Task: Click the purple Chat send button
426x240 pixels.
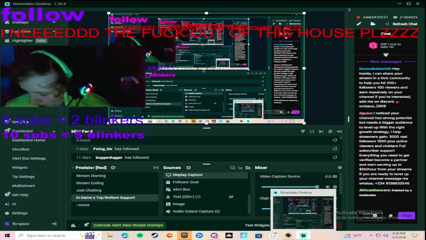Action: click(x=406, y=216)
